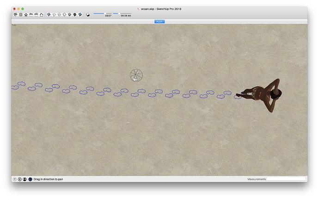Click the 'Drag in direction to pan' status text
The height and width of the screenshot is (198, 319).
click(x=48, y=179)
